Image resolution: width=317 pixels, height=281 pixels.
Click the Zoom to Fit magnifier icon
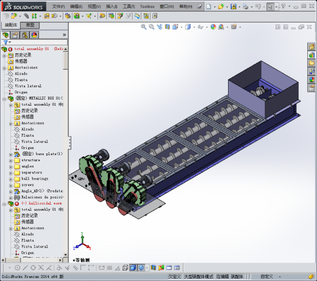tap(143, 27)
